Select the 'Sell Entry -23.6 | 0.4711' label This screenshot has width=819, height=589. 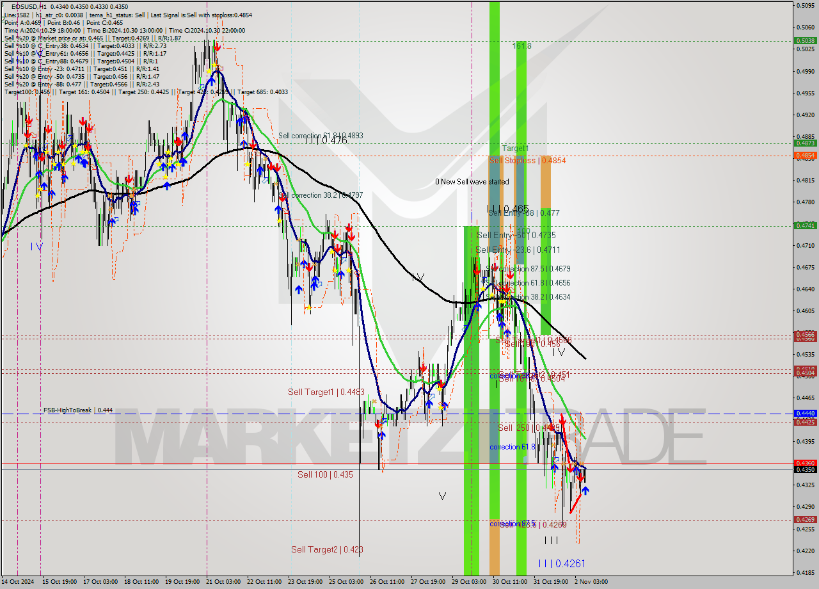pyautogui.click(x=518, y=250)
